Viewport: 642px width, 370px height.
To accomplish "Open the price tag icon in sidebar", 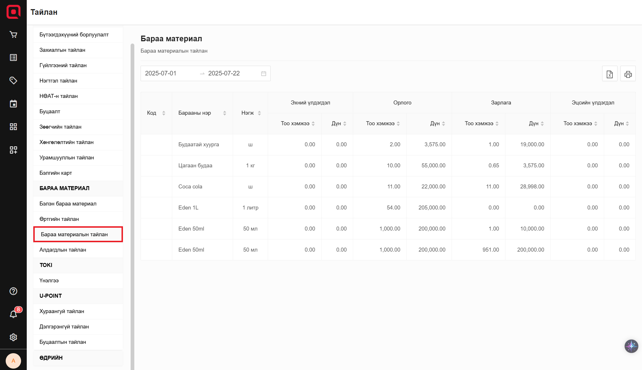I will [x=13, y=81].
